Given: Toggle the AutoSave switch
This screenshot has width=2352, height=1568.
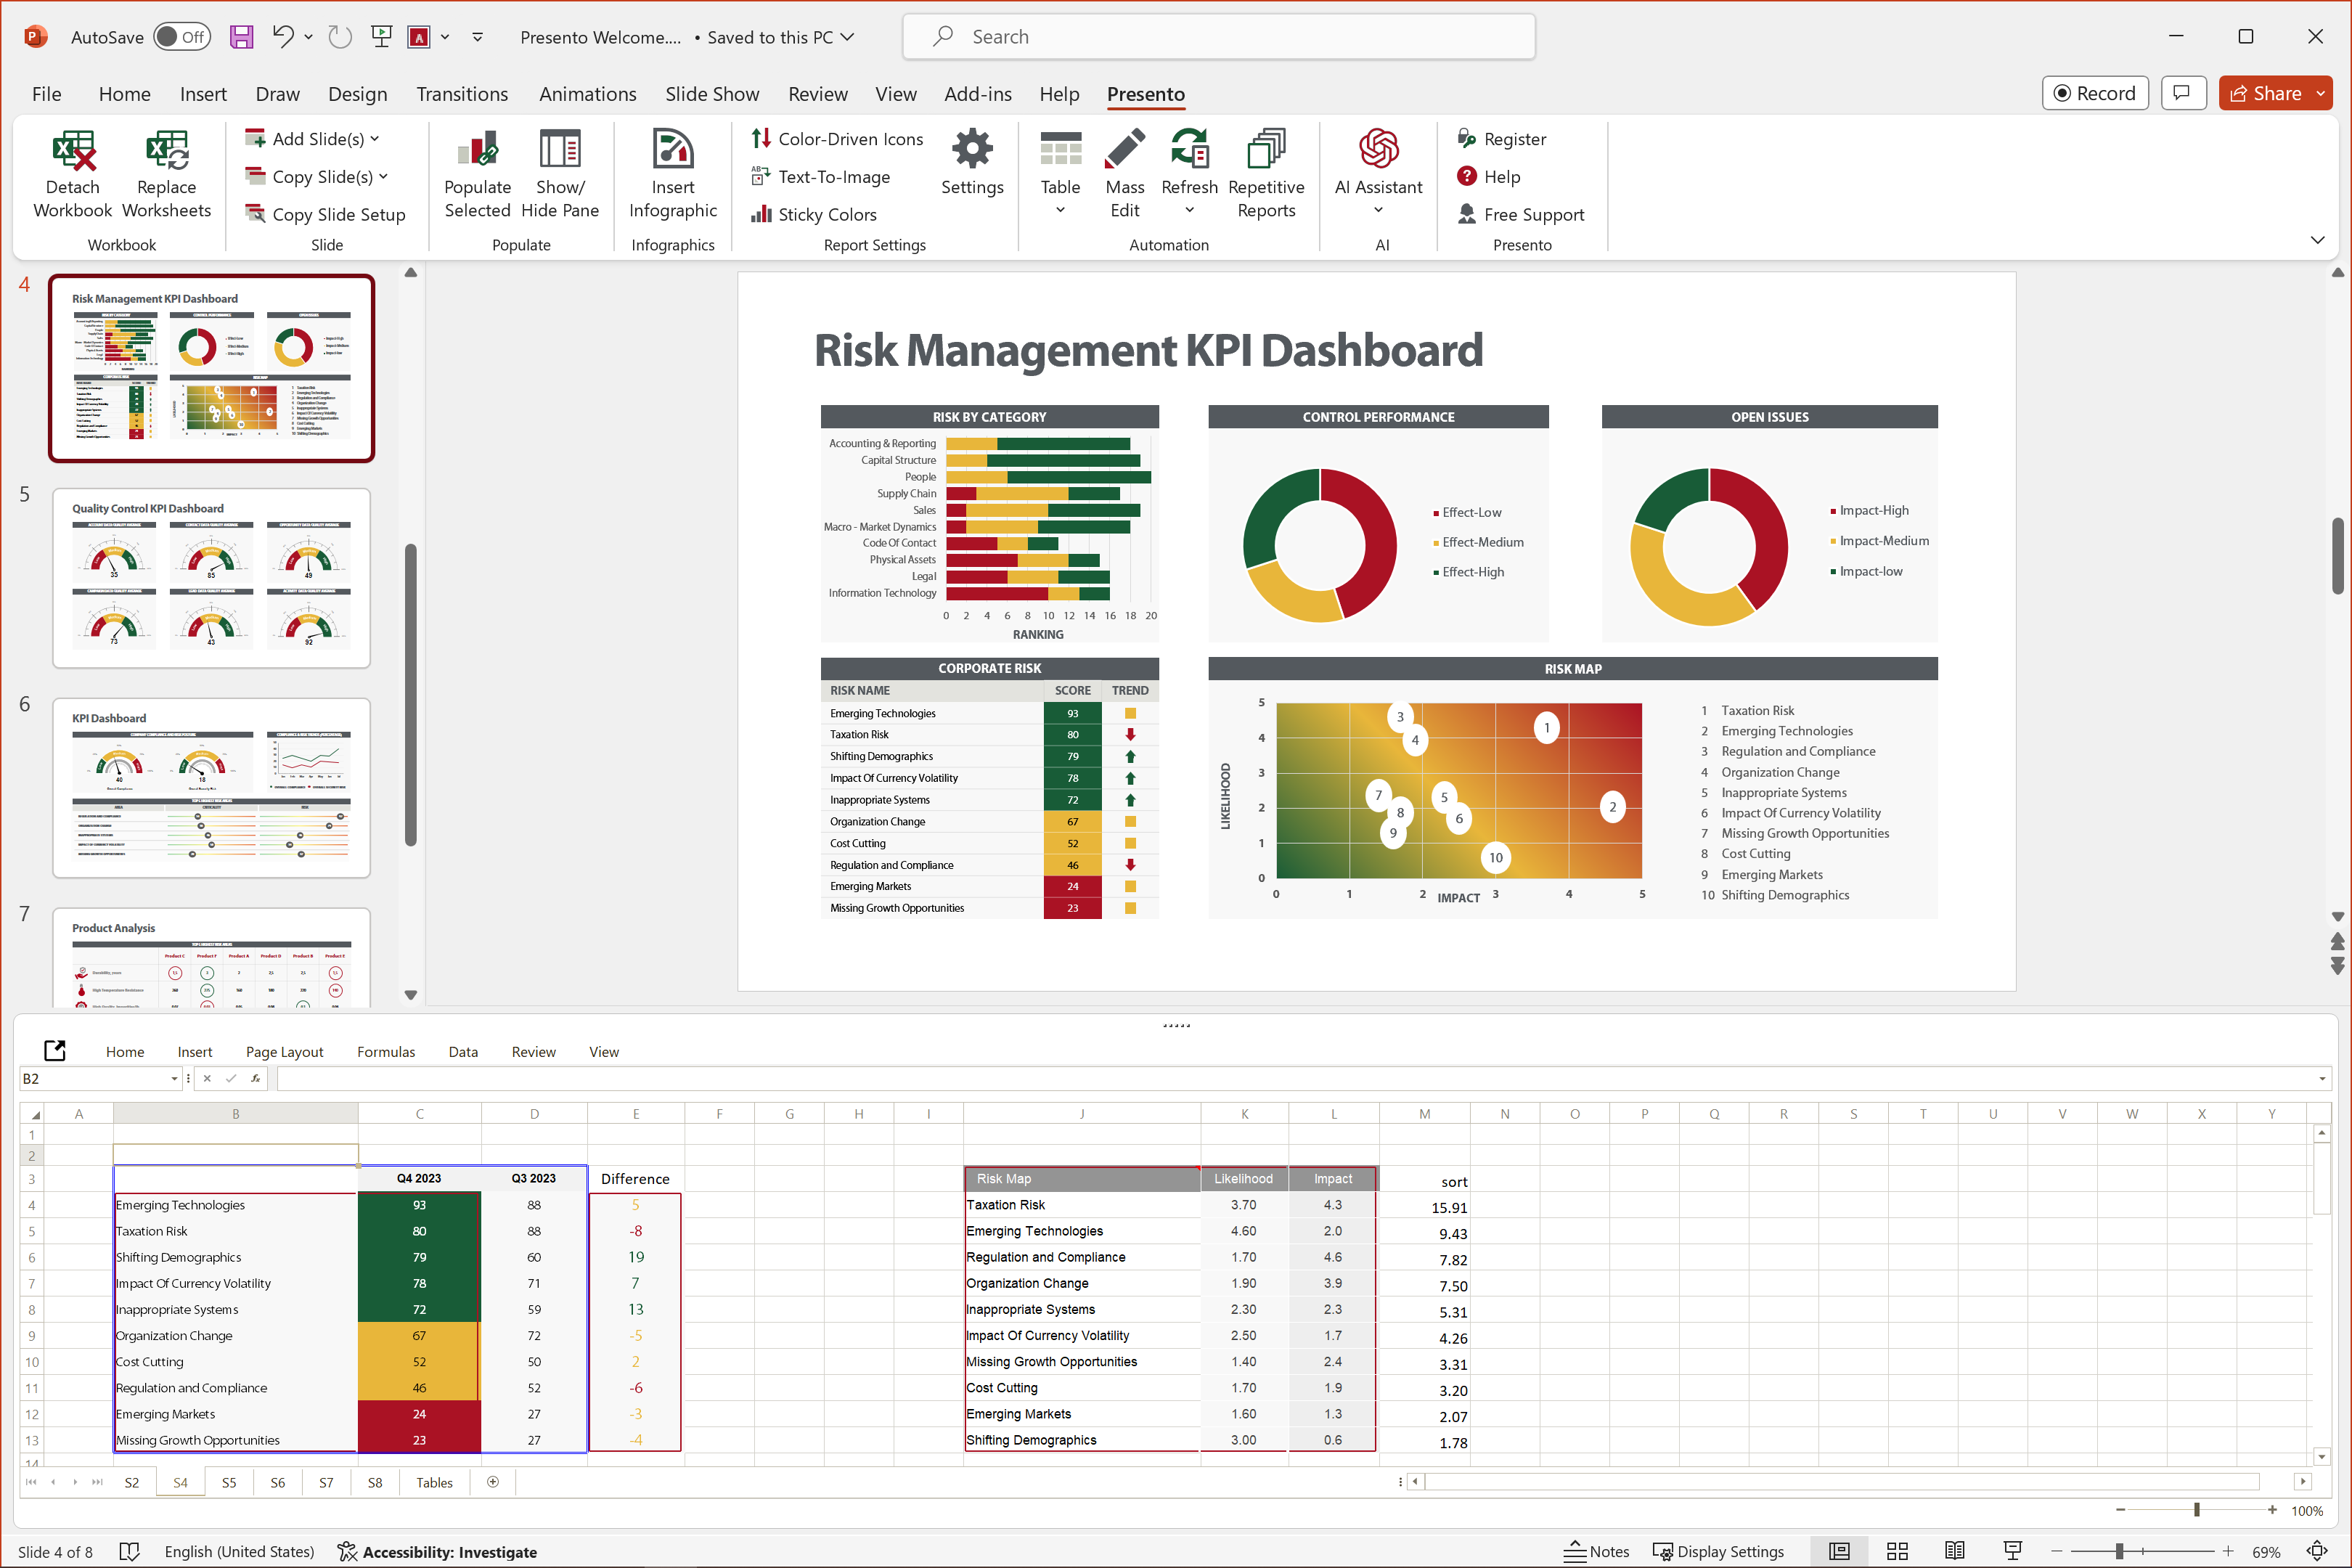Looking at the screenshot, I should (181, 37).
